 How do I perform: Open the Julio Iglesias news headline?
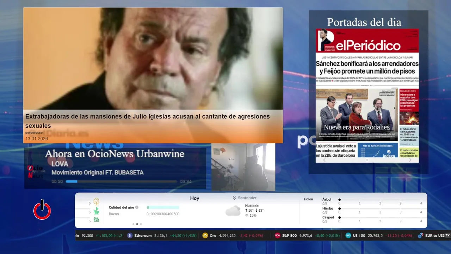tap(148, 121)
